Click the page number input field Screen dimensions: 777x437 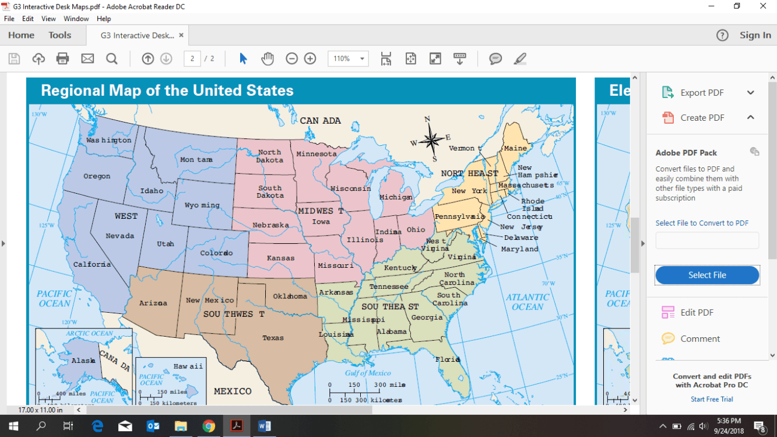[x=192, y=58]
